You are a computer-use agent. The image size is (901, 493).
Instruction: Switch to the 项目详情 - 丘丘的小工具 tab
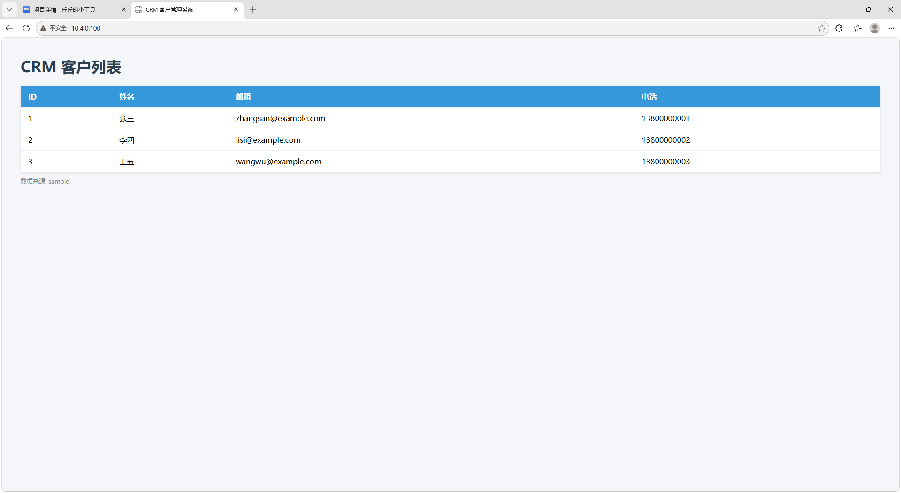pos(74,9)
